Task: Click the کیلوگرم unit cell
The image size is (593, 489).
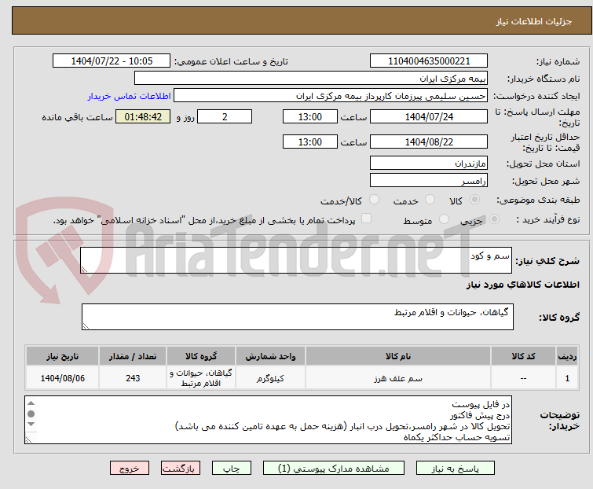Action: click(x=270, y=378)
